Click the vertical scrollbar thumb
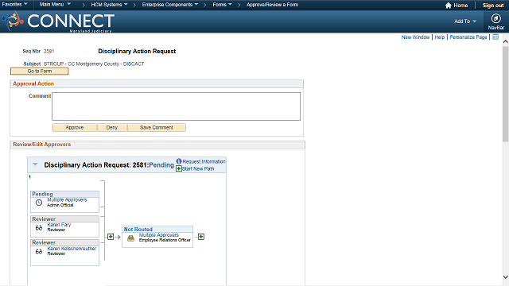 [x=506, y=94]
